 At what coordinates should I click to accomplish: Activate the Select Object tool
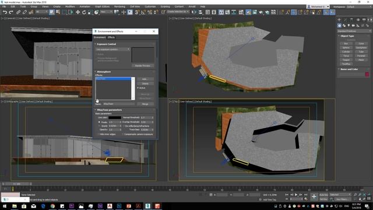[52, 12]
